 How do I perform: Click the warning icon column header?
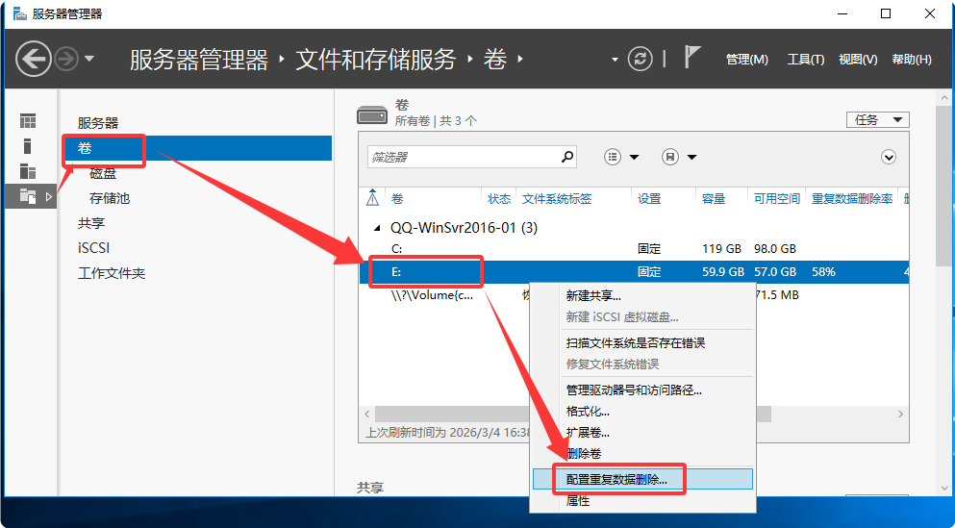373,198
